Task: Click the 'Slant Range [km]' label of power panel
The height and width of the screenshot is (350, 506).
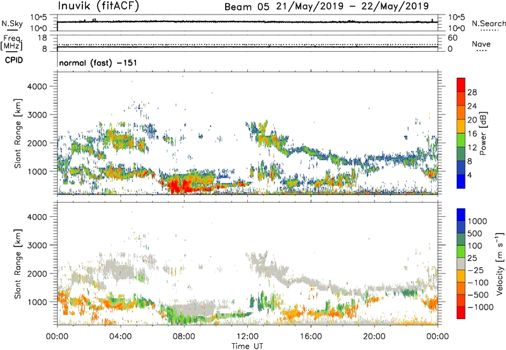Action: [18, 133]
